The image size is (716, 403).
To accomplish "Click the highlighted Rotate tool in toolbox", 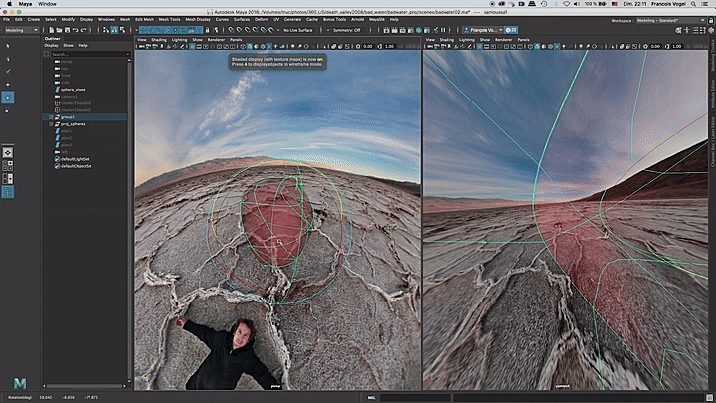I will click(9, 98).
